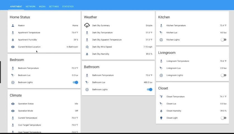Click the Livingroom Lights group icon

click(x=161, y=75)
